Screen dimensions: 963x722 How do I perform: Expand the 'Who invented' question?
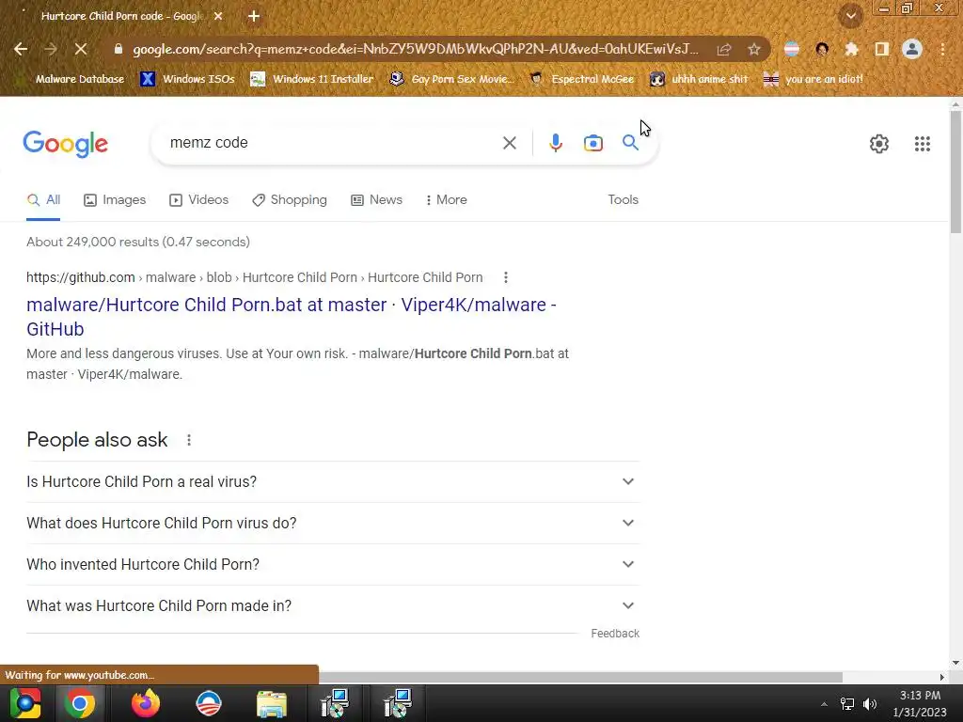pos(333,564)
